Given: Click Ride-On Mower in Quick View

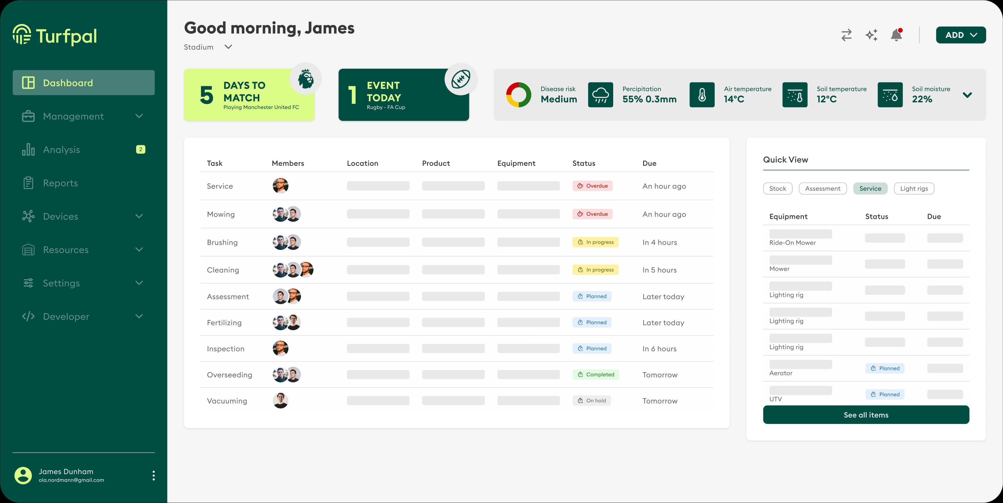Looking at the screenshot, I should (x=792, y=243).
